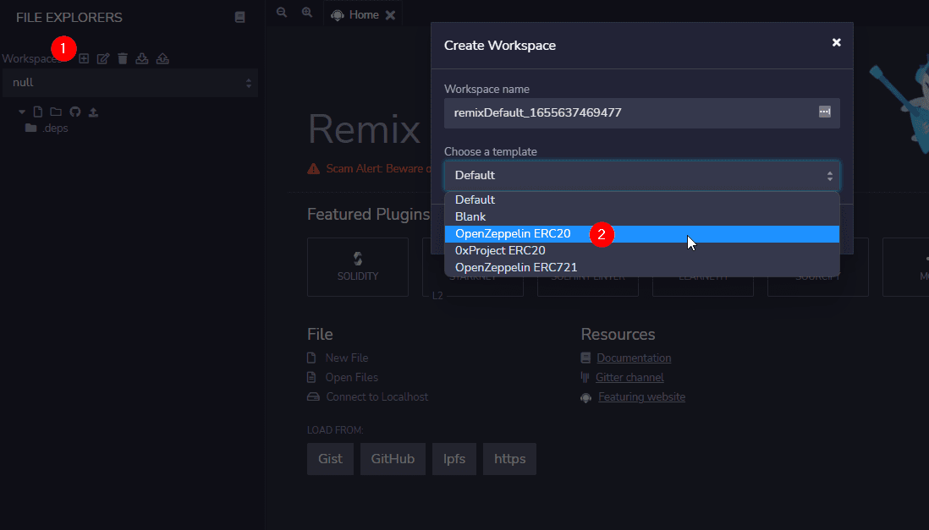Create a new file icon in explorer

click(x=38, y=112)
